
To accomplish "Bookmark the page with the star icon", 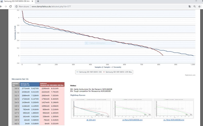I will [199, 7].
